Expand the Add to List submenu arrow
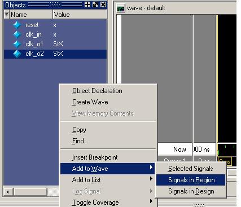 coord(151,179)
